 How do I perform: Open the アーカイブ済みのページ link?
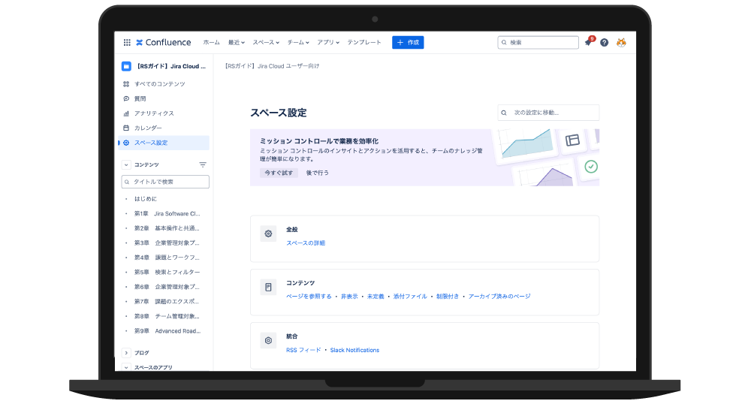coord(499,297)
